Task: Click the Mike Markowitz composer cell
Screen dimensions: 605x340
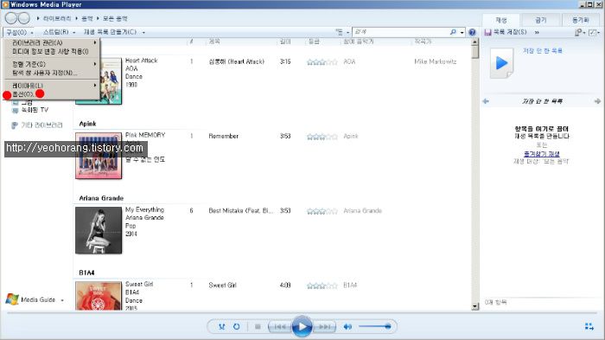Action: [436, 61]
